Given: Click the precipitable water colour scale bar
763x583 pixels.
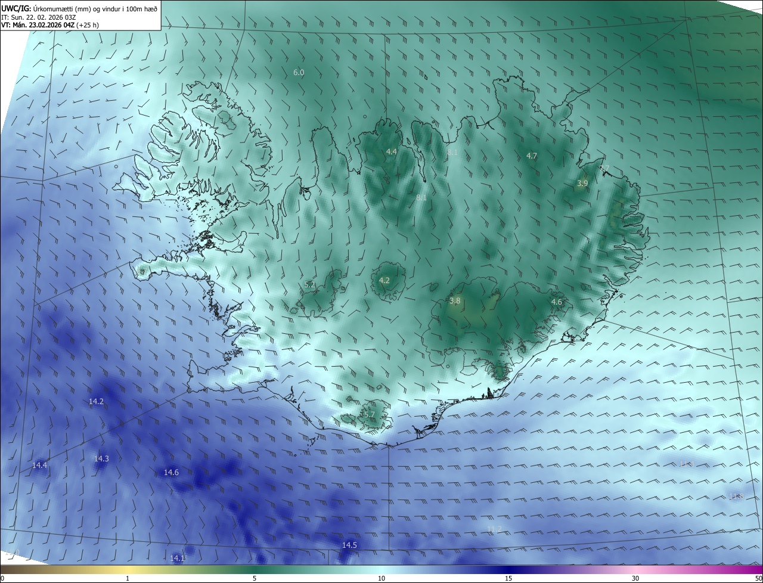Looking at the screenshot, I should [381, 570].
